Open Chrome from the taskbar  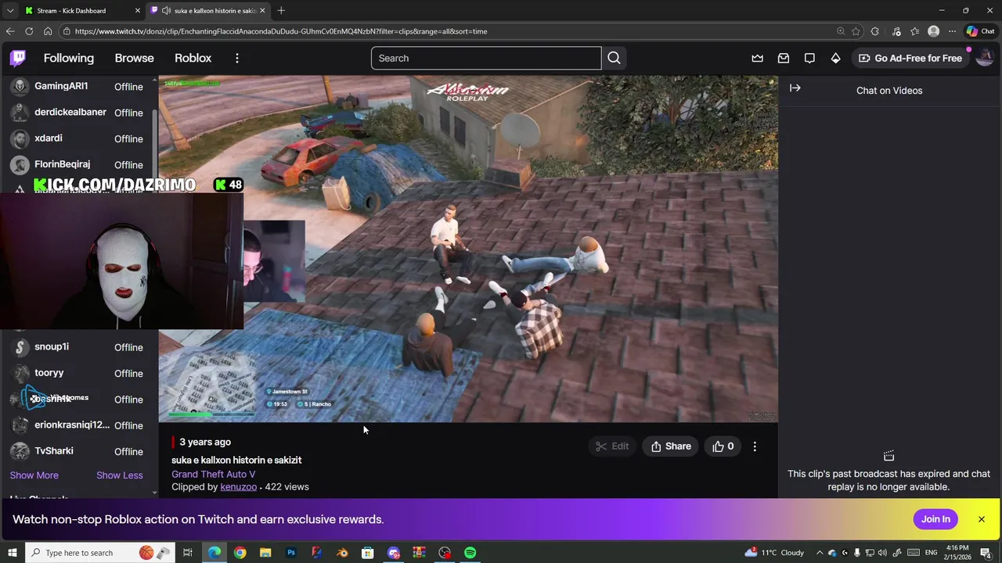click(240, 553)
